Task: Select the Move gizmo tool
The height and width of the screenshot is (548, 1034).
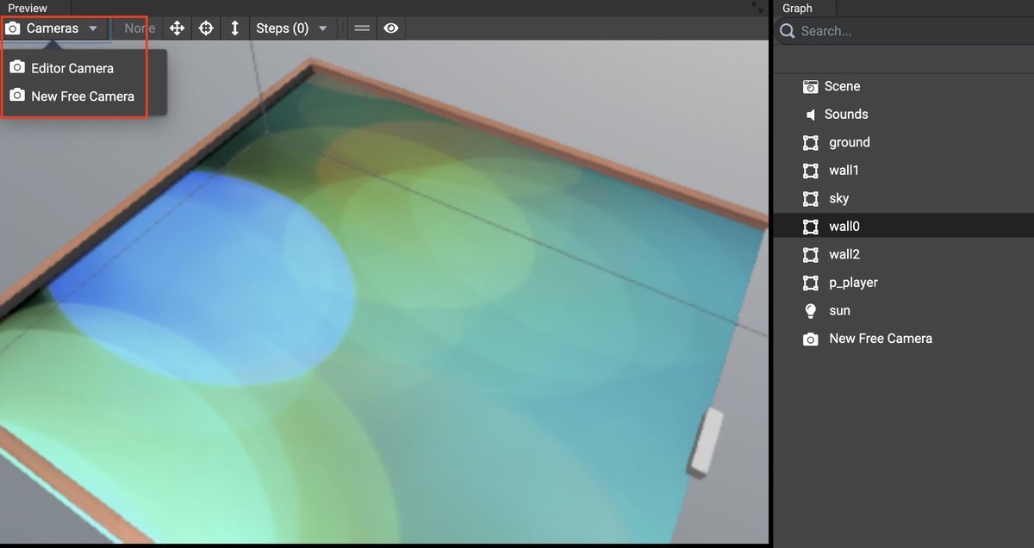Action: 177,28
